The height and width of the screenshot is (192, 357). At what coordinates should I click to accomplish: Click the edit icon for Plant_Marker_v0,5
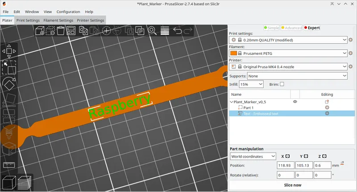point(327,102)
